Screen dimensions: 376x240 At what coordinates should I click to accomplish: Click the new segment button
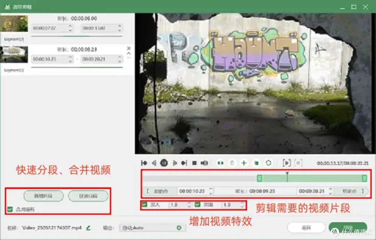click(x=44, y=196)
